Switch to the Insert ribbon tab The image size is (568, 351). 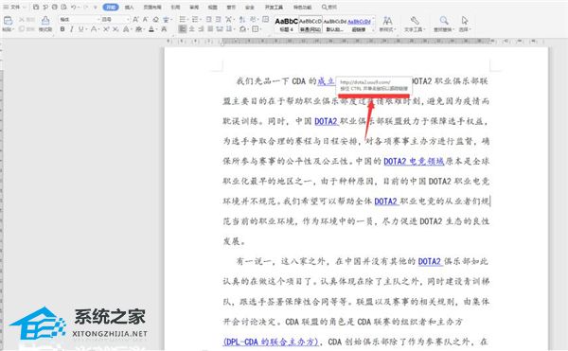click(x=129, y=8)
